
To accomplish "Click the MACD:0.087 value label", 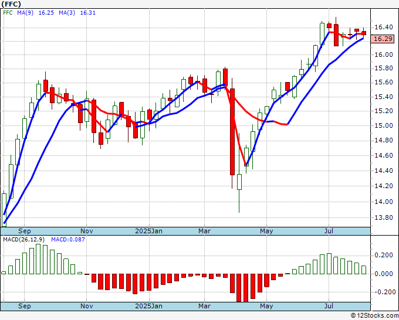I will (x=68, y=240).
